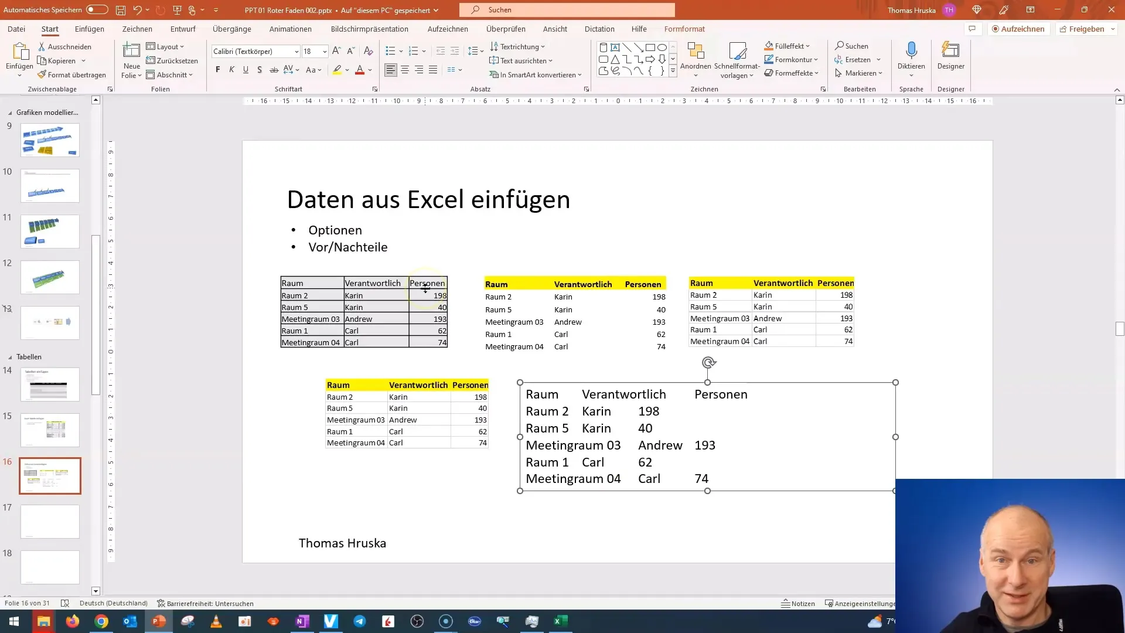Increase list indent level

pos(455,51)
